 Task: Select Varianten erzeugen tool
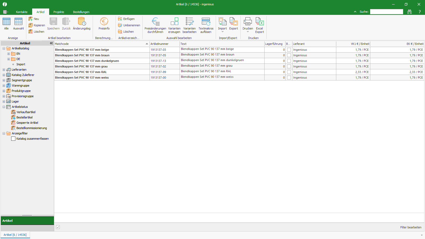[174, 22]
